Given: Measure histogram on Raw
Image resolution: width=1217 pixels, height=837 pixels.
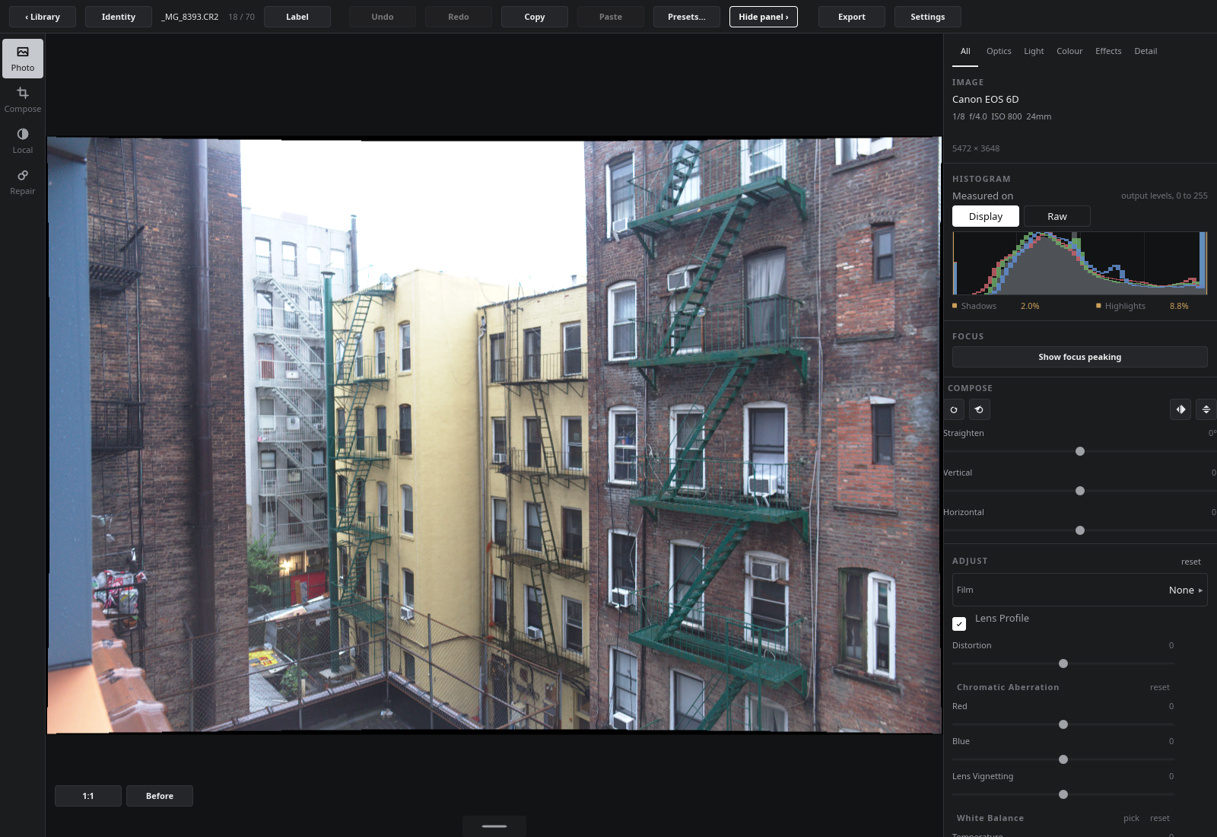Looking at the screenshot, I should click(x=1057, y=216).
